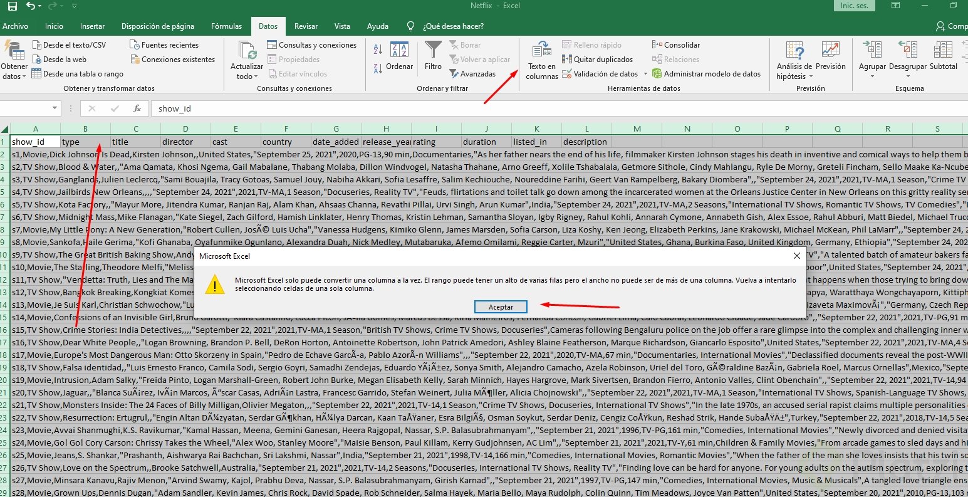Open Avanzadas filter options

[x=472, y=74]
